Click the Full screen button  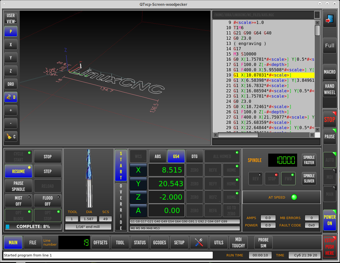330,45
